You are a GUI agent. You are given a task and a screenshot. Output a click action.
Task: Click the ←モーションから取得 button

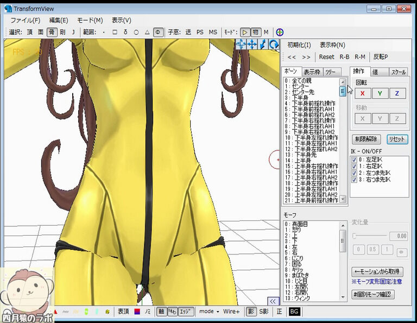[377, 271]
